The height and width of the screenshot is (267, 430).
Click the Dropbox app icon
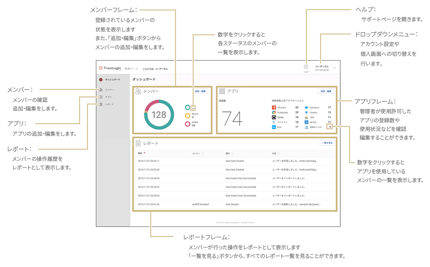tap(306, 112)
